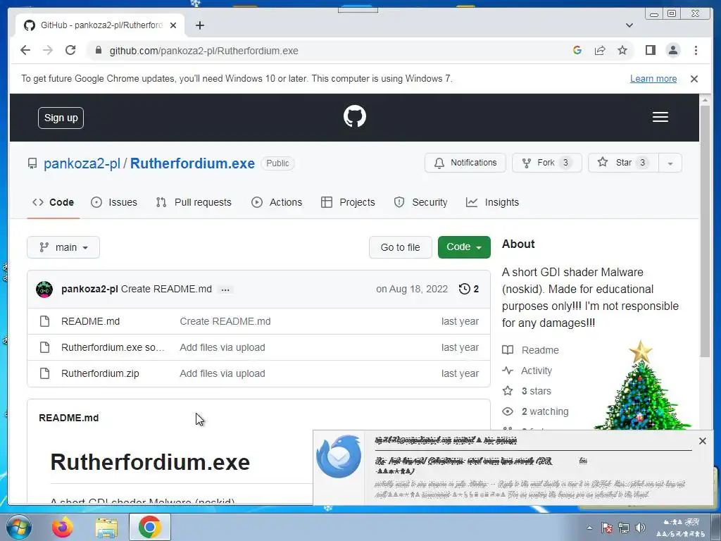Click the Learn more link
The image size is (721, 541).
[x=653, y=79]
